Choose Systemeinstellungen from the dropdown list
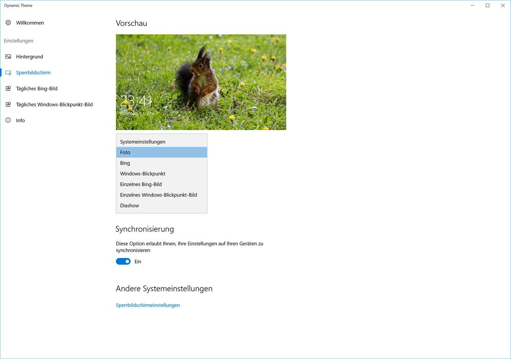The width and height of the screenshot is (511, 359). (161, 142)
